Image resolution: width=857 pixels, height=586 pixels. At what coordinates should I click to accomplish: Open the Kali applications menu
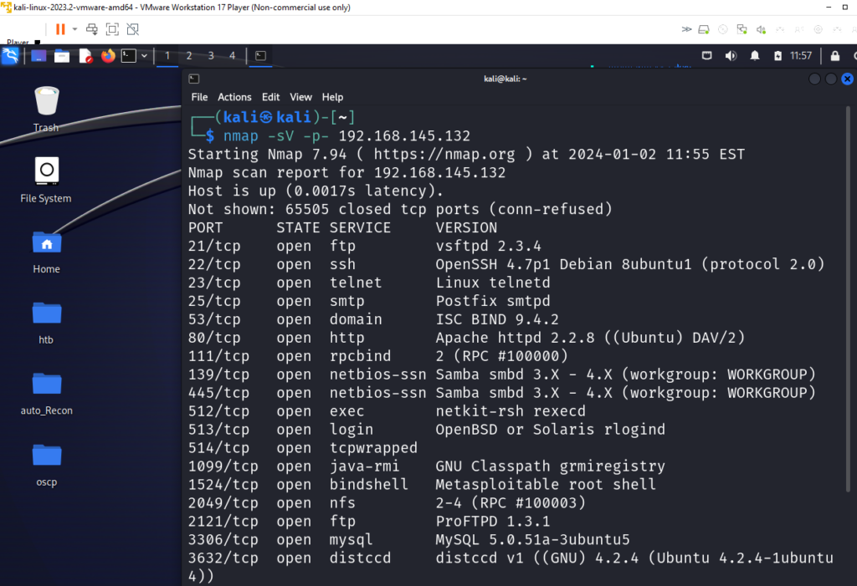point(10,56)
